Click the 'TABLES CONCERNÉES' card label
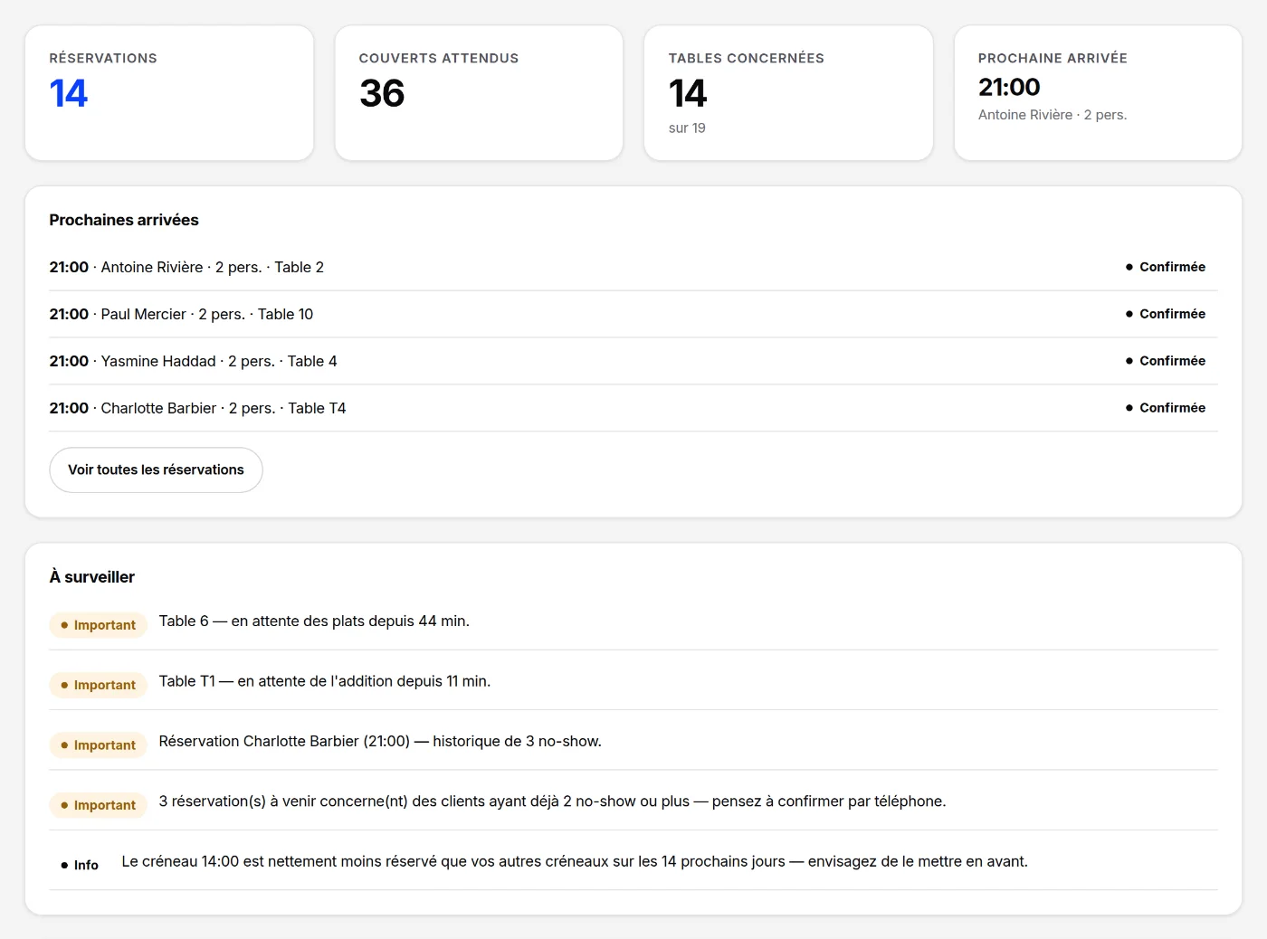This screenshot has height=939, width=1267. tap(747, 58)
